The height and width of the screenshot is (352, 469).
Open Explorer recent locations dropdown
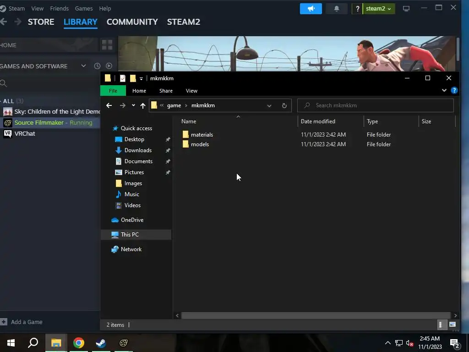[x=133, y=105]
